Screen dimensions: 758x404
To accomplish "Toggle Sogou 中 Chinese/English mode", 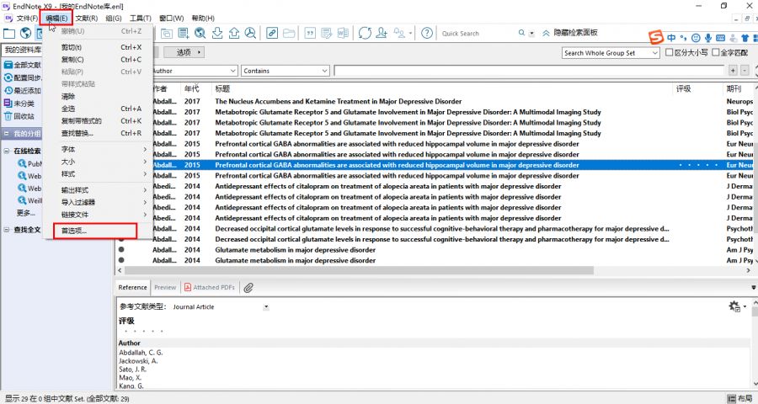I will tap(671, 38).
